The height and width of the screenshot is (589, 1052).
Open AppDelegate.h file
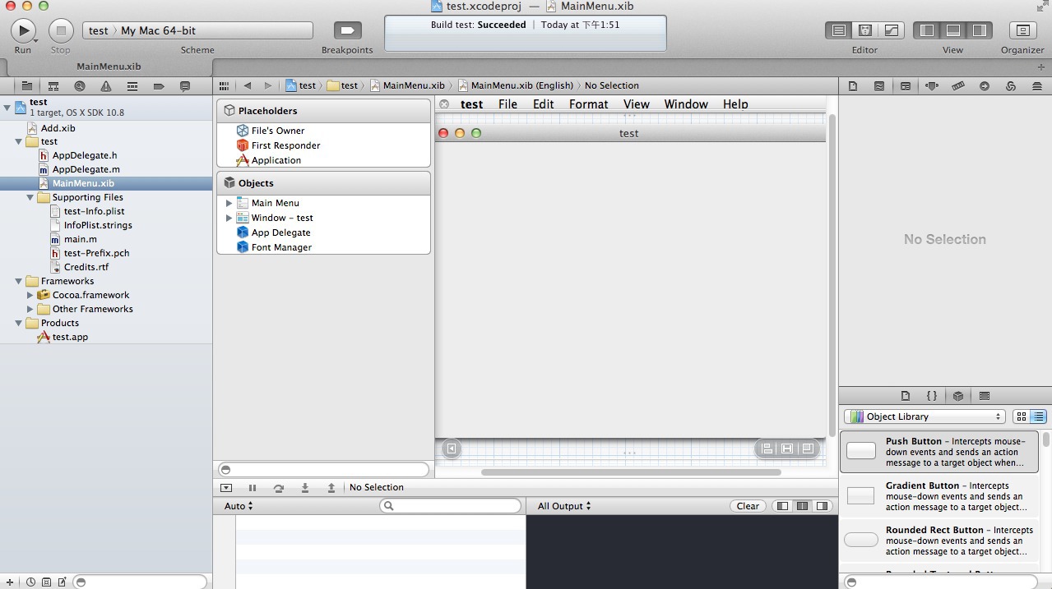pos(85,155)
